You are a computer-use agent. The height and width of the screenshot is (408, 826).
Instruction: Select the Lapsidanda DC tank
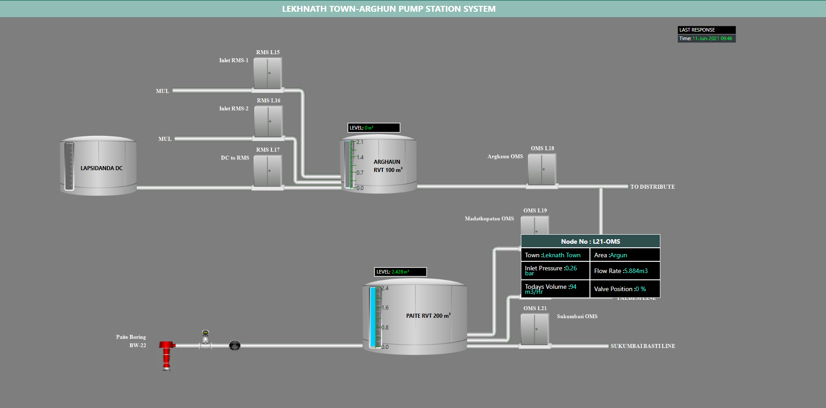98,166
